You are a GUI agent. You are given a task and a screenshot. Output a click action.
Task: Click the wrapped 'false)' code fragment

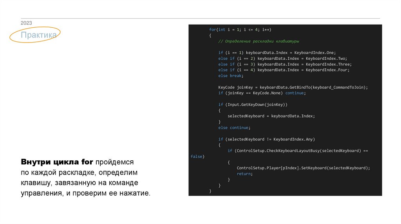[197, 156]
